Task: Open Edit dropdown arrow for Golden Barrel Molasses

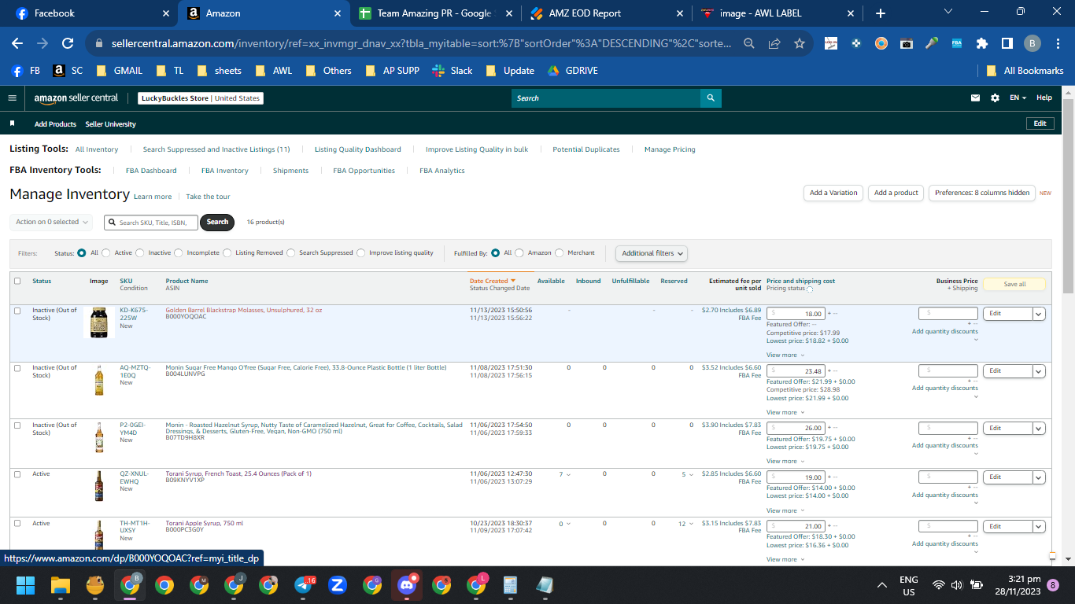Action: [x=1039, y=314]
